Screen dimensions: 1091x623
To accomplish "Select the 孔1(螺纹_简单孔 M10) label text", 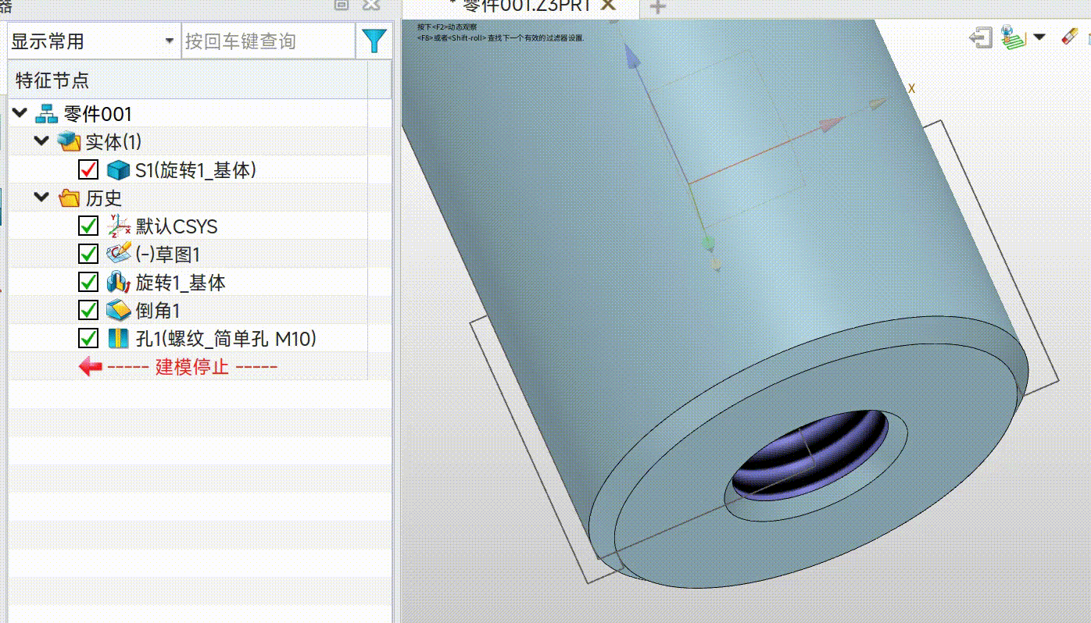I will point(226,339).
